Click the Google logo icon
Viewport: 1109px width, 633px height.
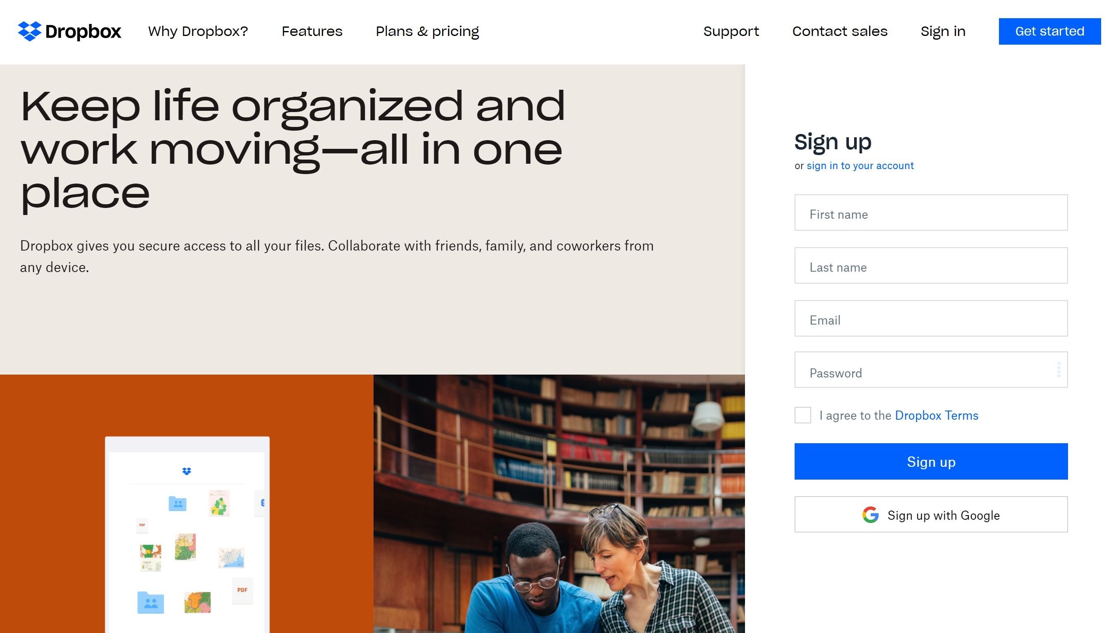(870, 515)
